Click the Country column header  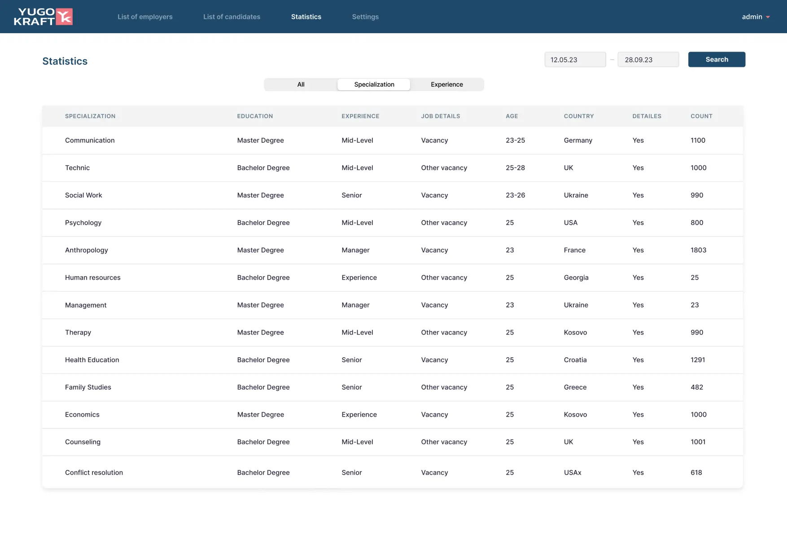578,116
